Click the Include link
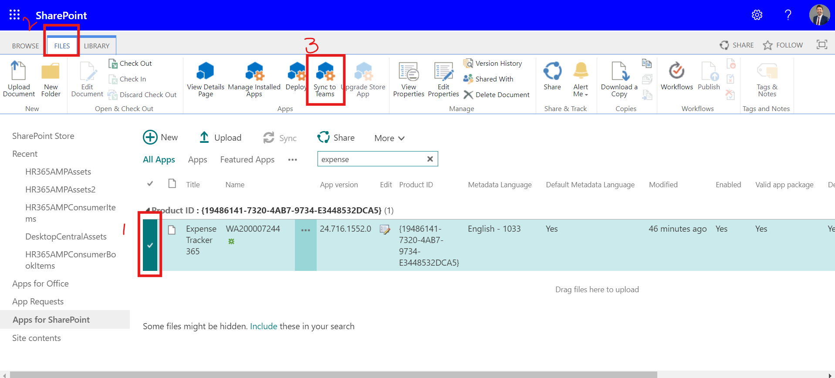This screenshot has width=835, height=378. (264, 326)
